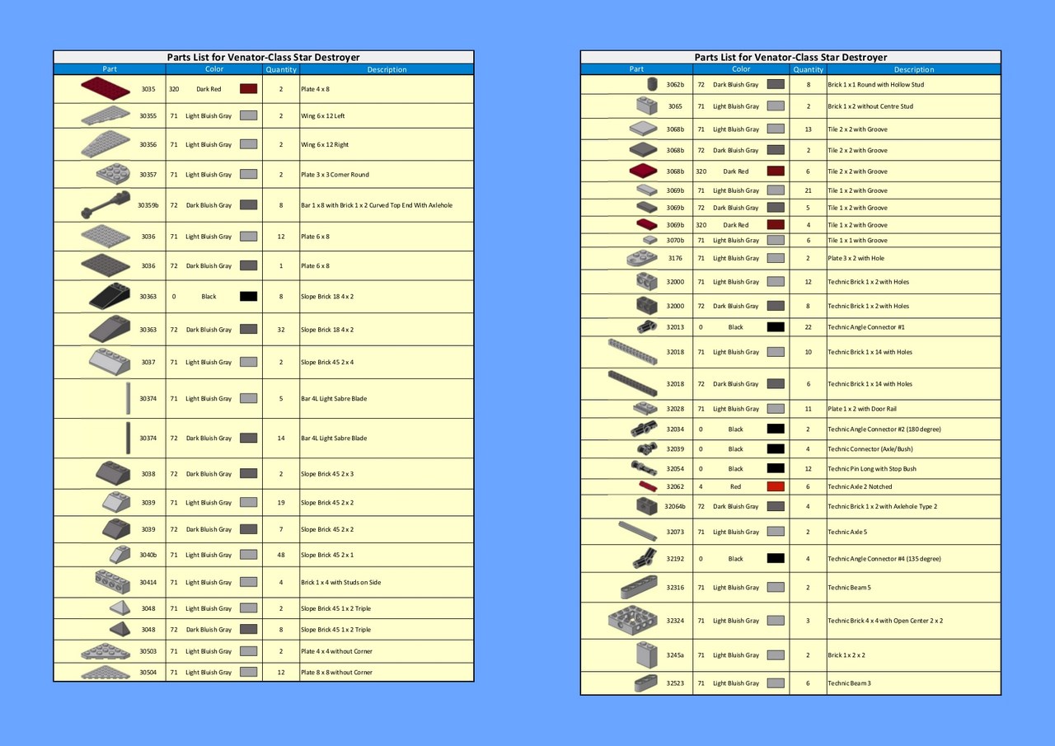This screenshot has width=1055, height=746.
Task: Click quantity '13' for Tile 2 x 2 with Groove
Action: click(809, 129)
